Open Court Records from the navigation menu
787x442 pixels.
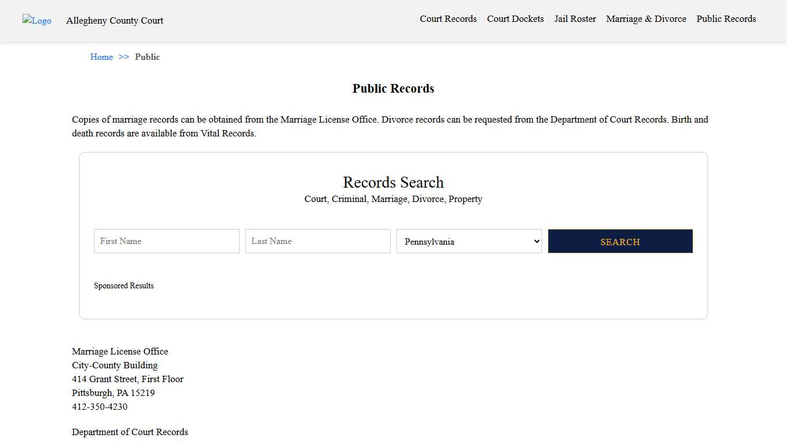pyautogui.click(x=448, y=18)
